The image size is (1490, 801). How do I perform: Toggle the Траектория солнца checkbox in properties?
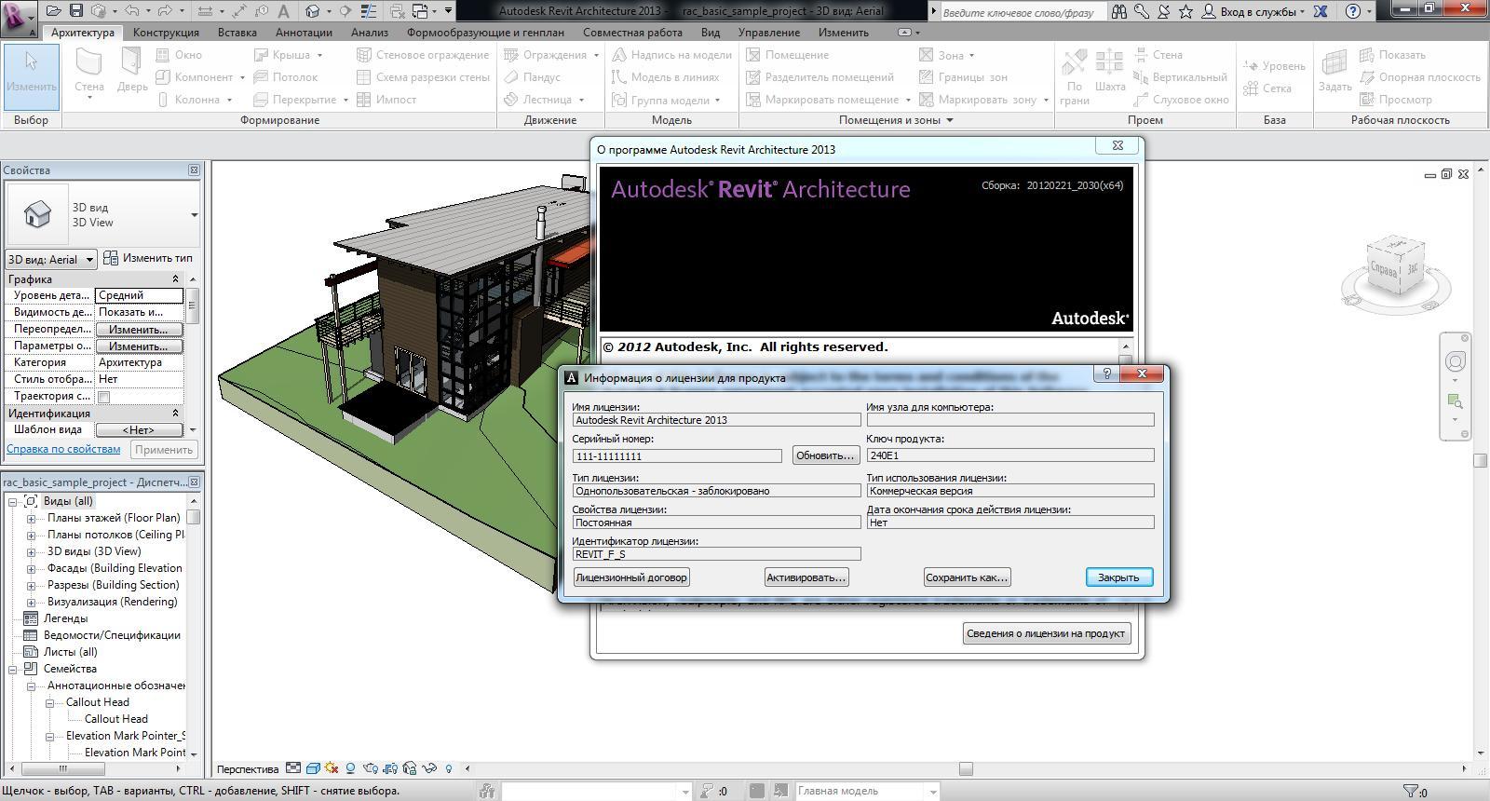pos(104,397)
